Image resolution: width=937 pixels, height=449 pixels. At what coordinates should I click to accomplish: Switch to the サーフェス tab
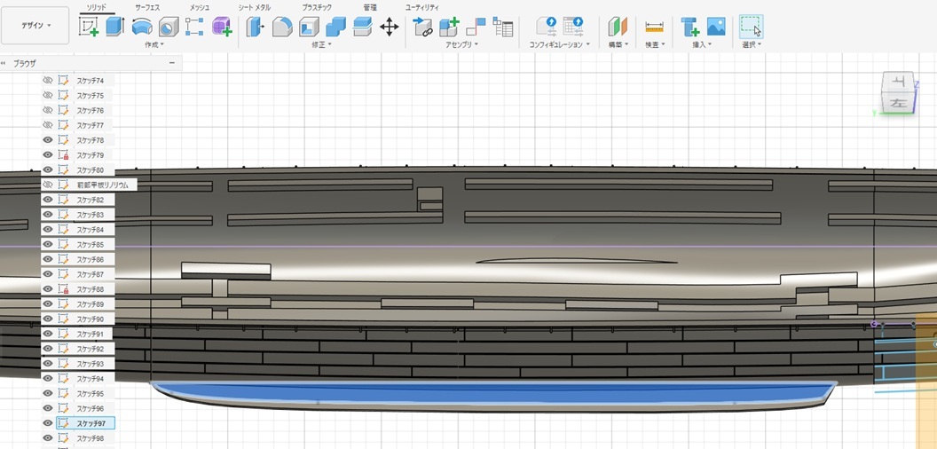(147, 7)
